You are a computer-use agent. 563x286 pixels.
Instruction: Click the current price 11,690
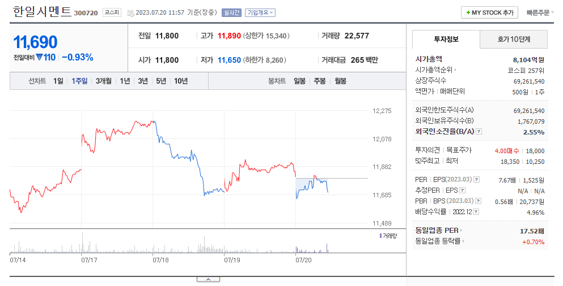pyautogui.click(x=35, y=42)
